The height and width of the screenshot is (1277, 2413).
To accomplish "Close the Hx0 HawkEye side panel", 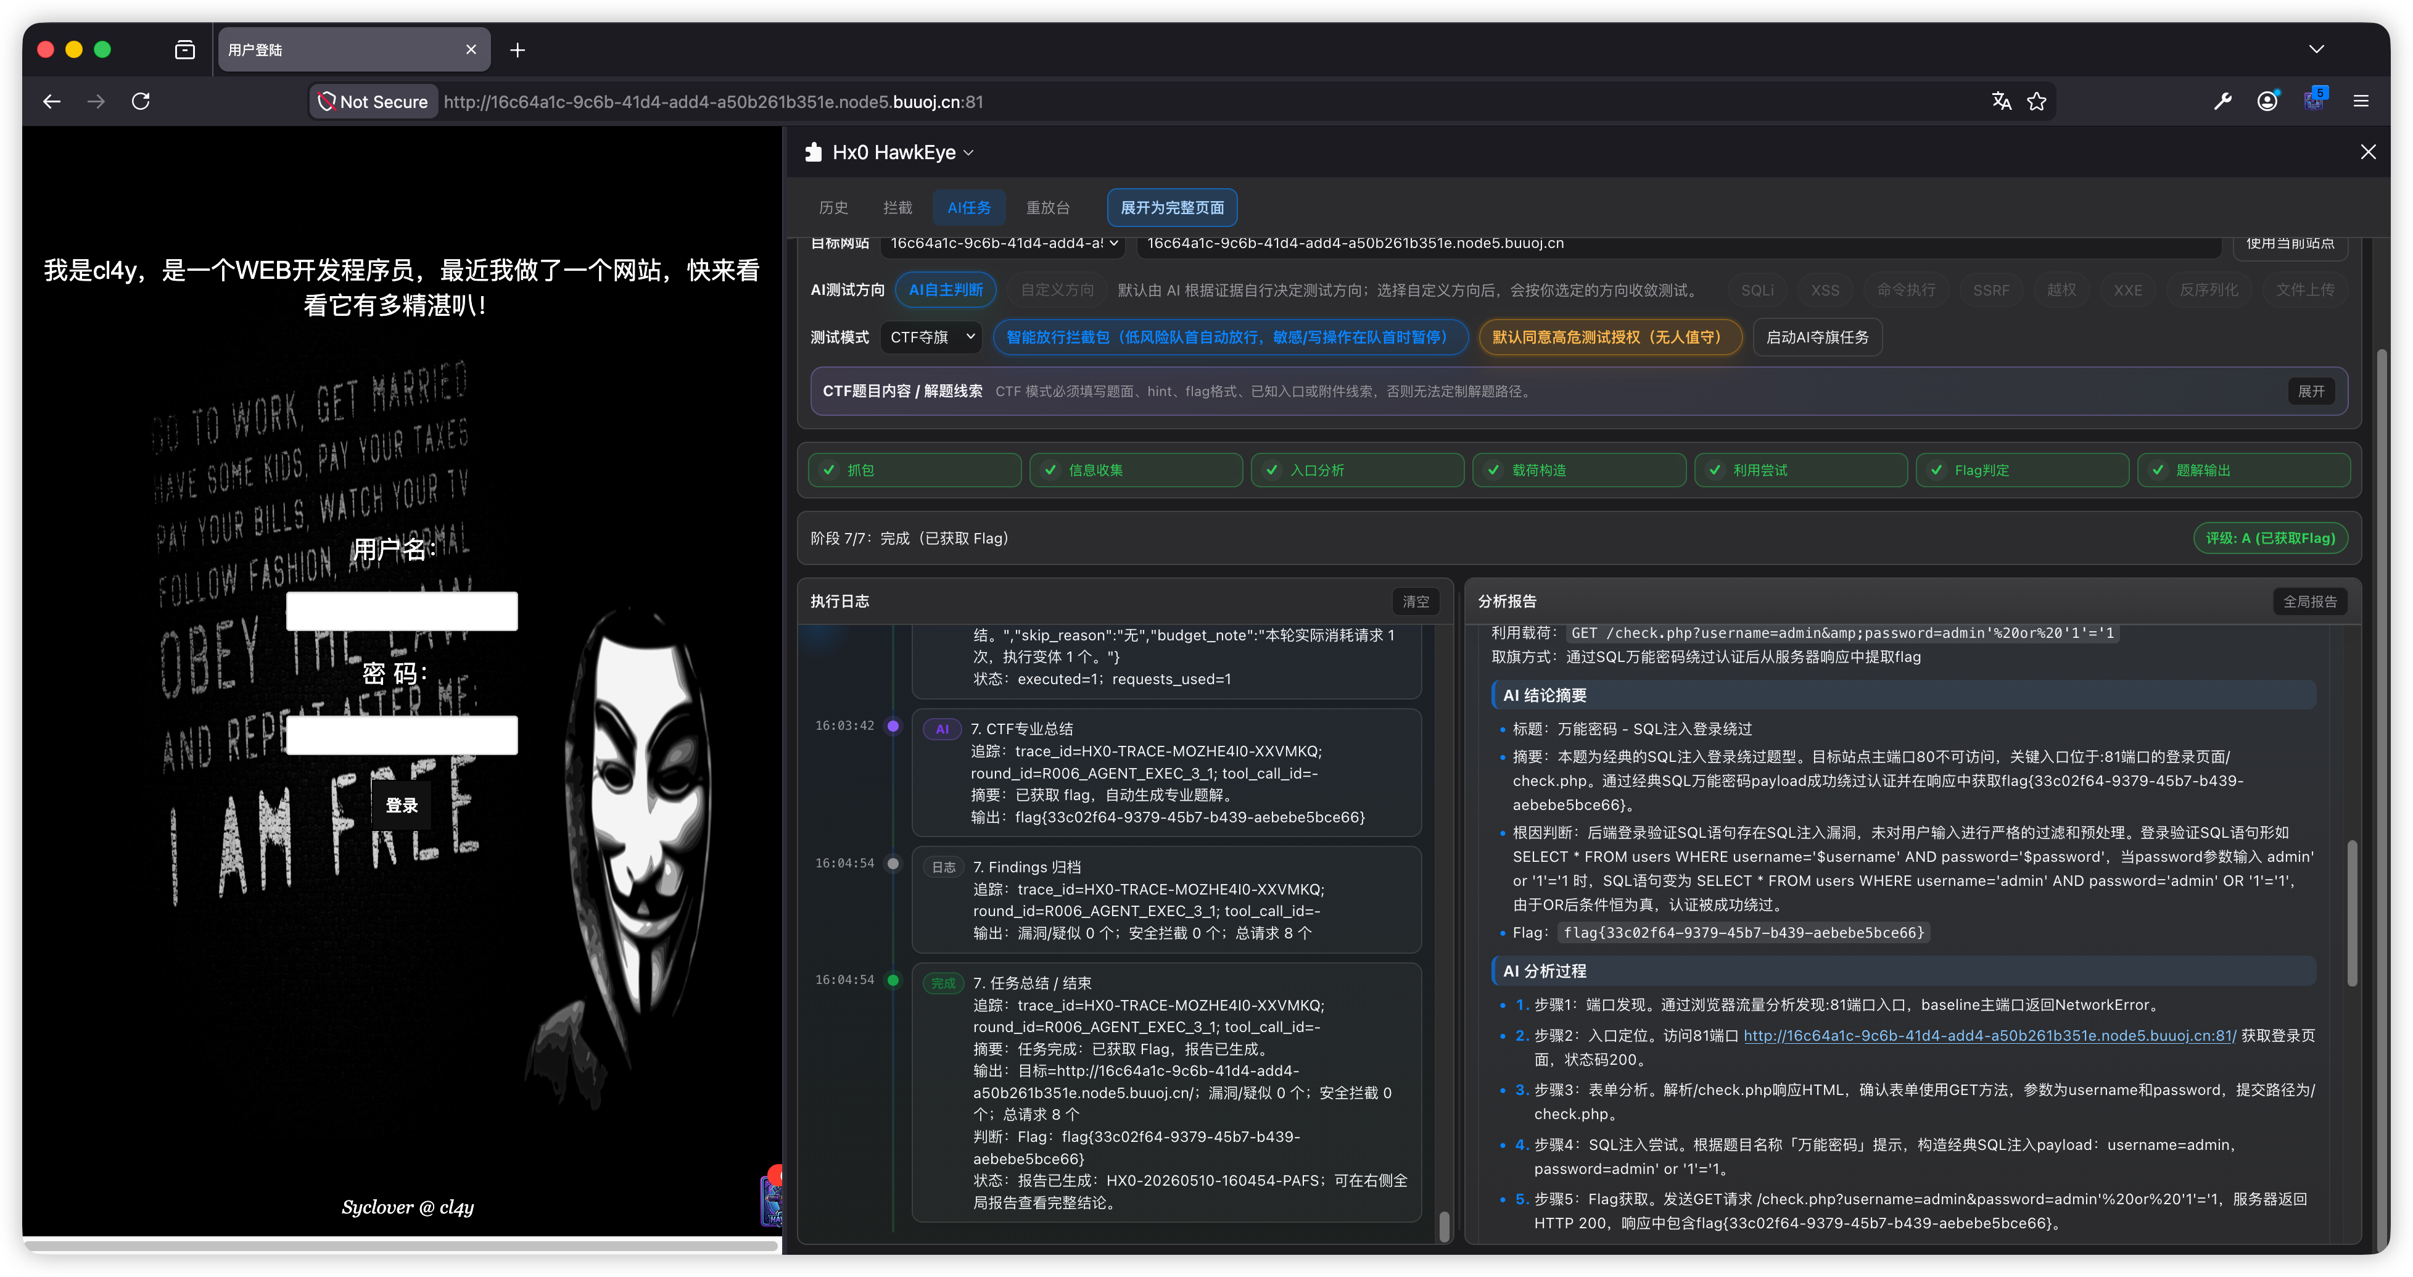I will (x=2367, y=152).
